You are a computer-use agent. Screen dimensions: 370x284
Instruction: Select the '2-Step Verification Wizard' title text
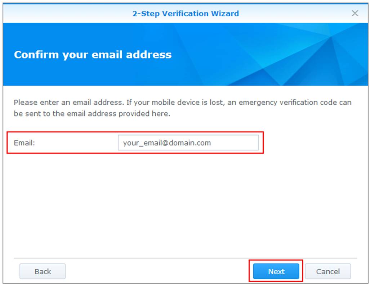[186, 13]
